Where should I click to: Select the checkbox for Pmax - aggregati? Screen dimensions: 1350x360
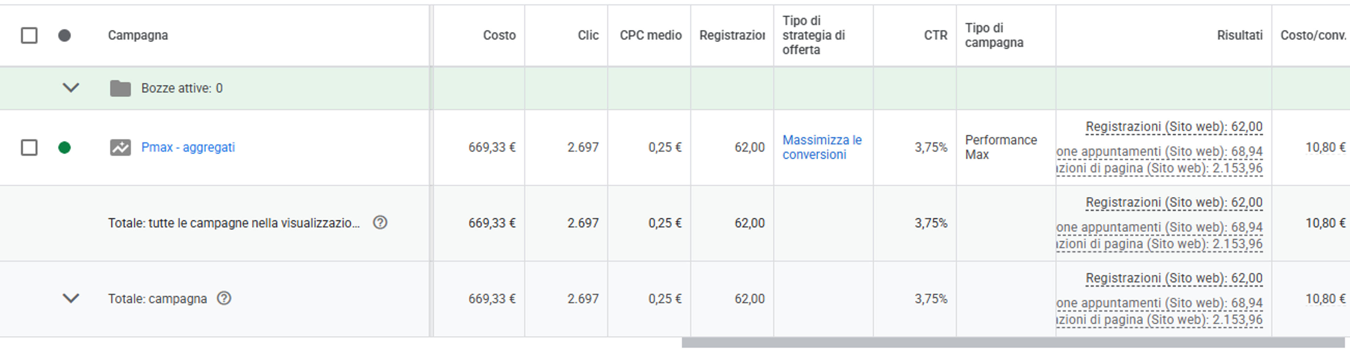point(29,147)
